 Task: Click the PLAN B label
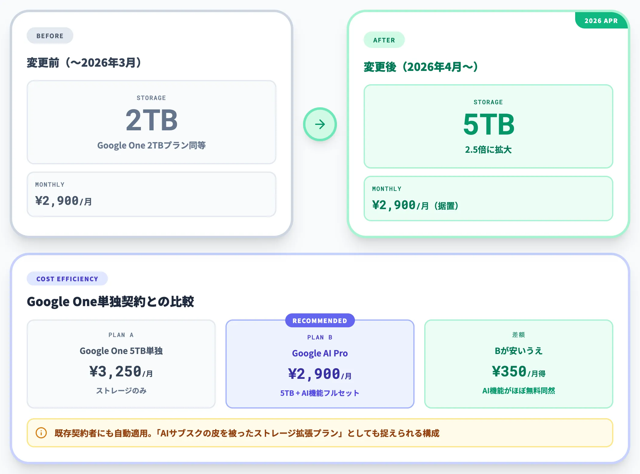(x=320, y=337)
